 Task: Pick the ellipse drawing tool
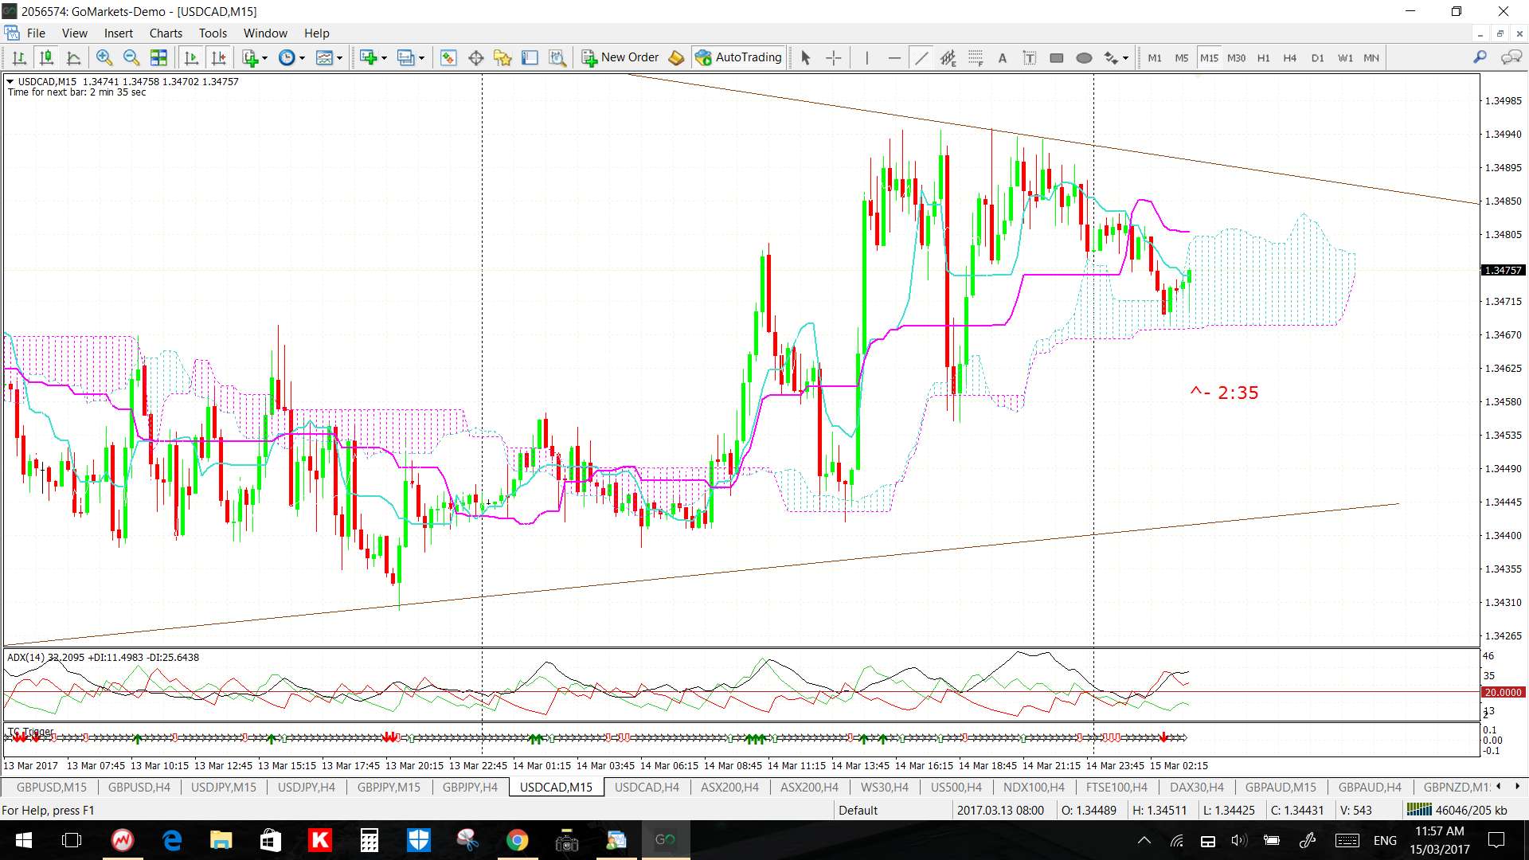(1084, 57)
